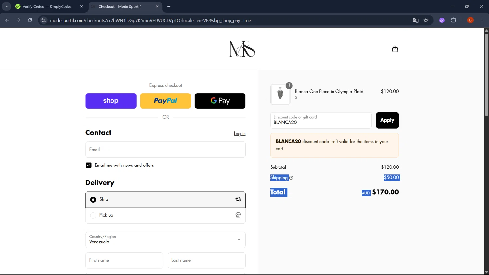Viewport: 489px width, 275px height.
Task: Click the highlighted Shipping label
Action: [279, 178]
